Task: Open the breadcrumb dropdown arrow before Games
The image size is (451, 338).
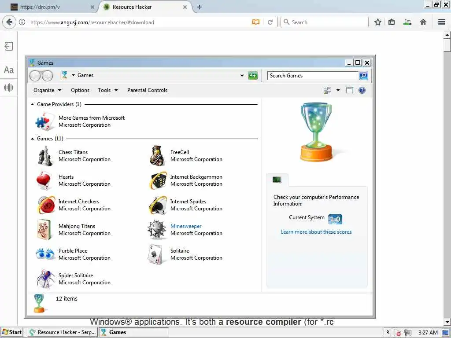Action: [74, 75]
